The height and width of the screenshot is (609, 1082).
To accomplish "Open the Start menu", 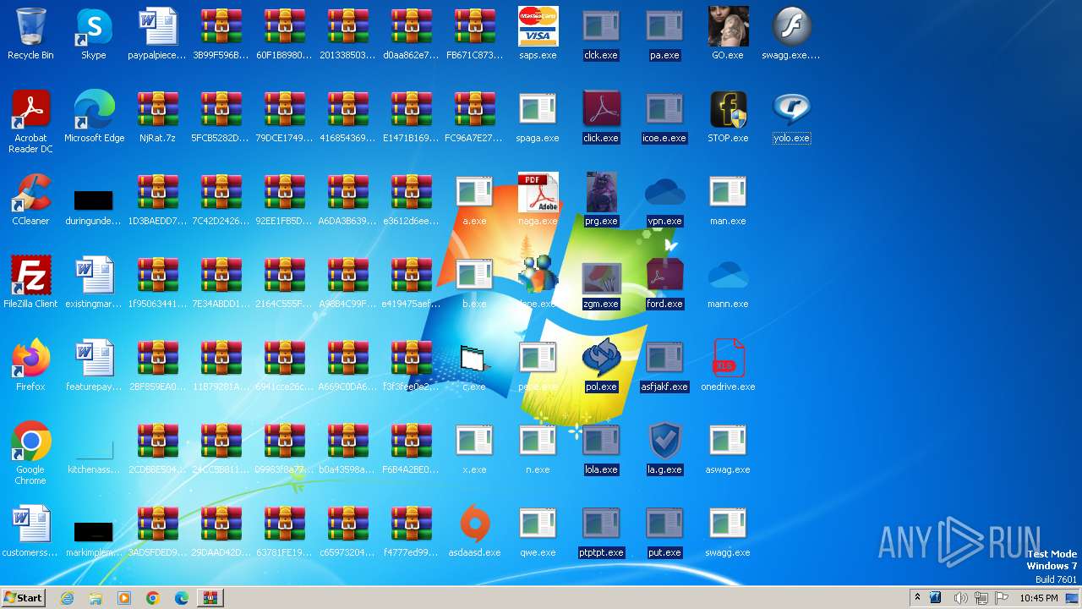I will pos(23,597).
